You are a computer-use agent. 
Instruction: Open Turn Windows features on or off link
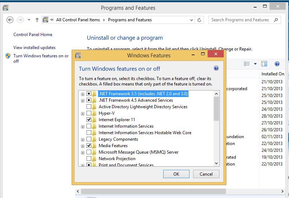tap(41, 58)
